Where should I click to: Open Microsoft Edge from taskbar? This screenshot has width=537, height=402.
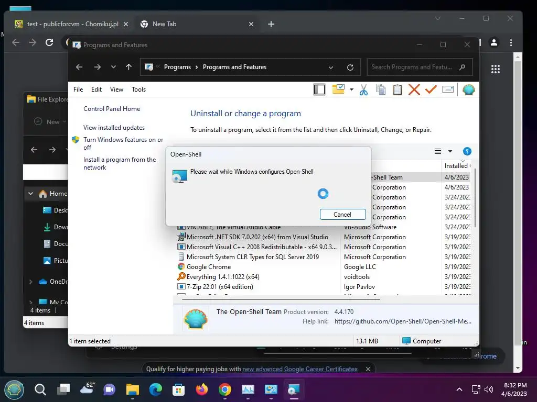coord(156,389)
